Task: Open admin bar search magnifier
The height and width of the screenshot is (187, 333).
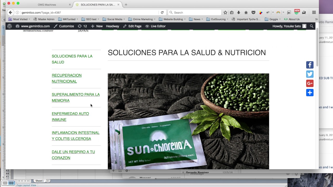Action: point(312,26)
